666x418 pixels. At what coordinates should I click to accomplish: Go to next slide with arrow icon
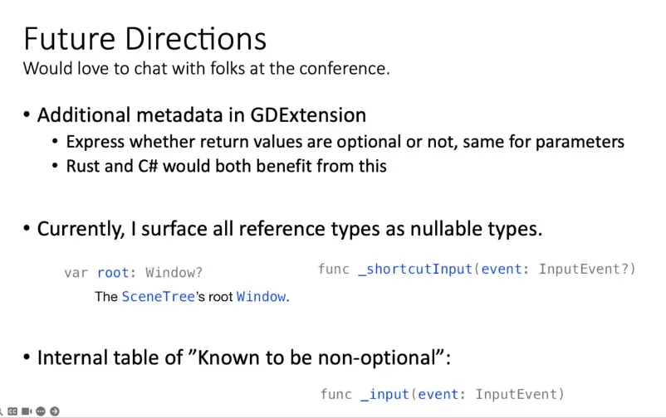point(55,411)
